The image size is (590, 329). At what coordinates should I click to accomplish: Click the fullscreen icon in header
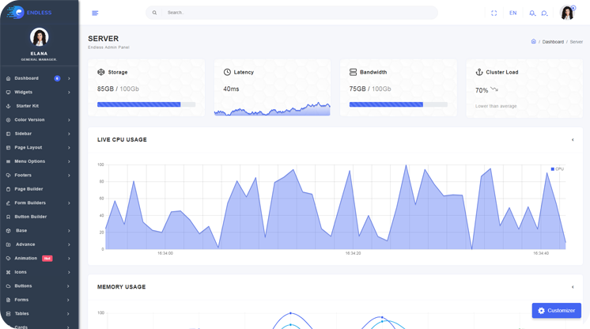coord(494,13)
